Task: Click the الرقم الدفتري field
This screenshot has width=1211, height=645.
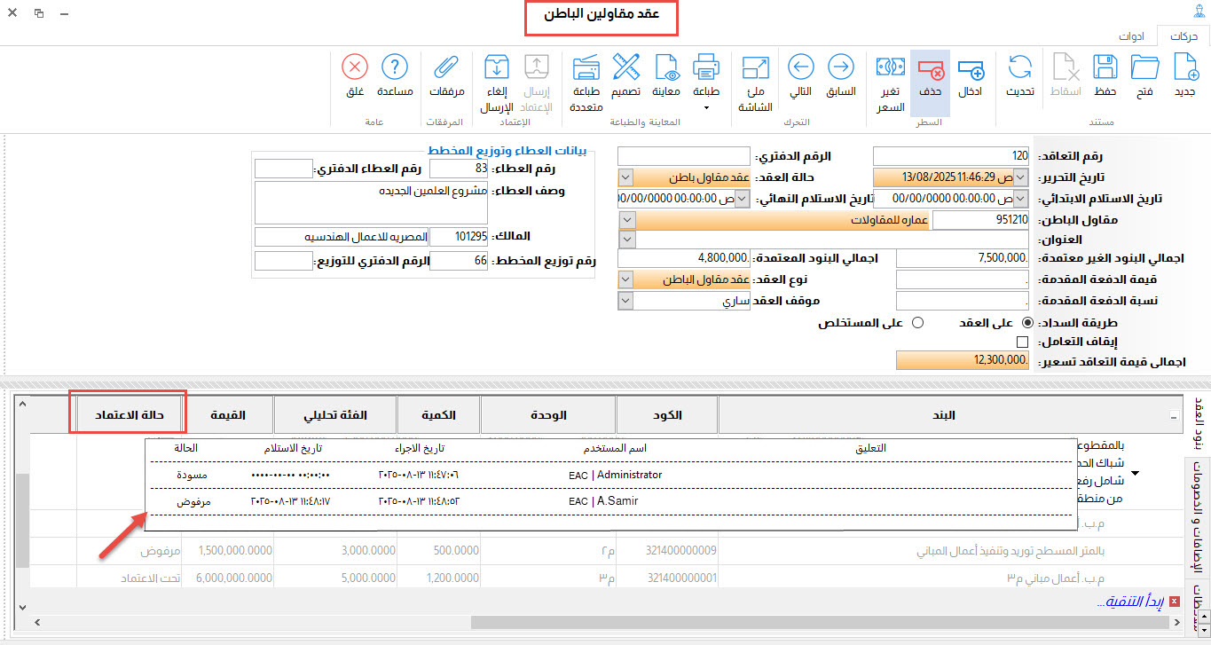Action: [683, 156]
